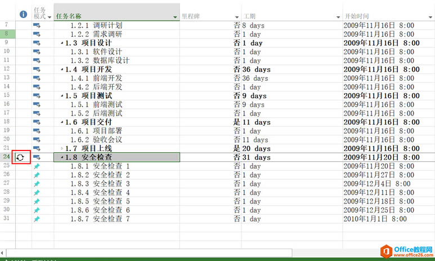Viewport: 435px width, 261px height.
Task: Click the task mode icon for 安全检查 summary
Action: click(37, 157)
